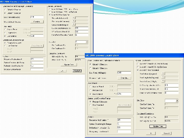Screen dimensions: 184x138
Task: Click 1 Sec Spectral Accel S1 field, background dialog
Action: (82, 31)
